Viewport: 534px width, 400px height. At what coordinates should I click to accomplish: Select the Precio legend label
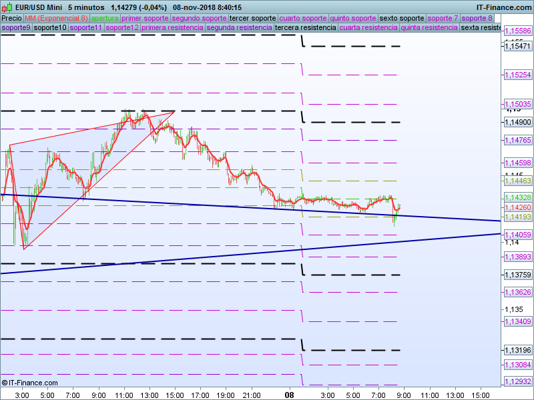[11, 18]
